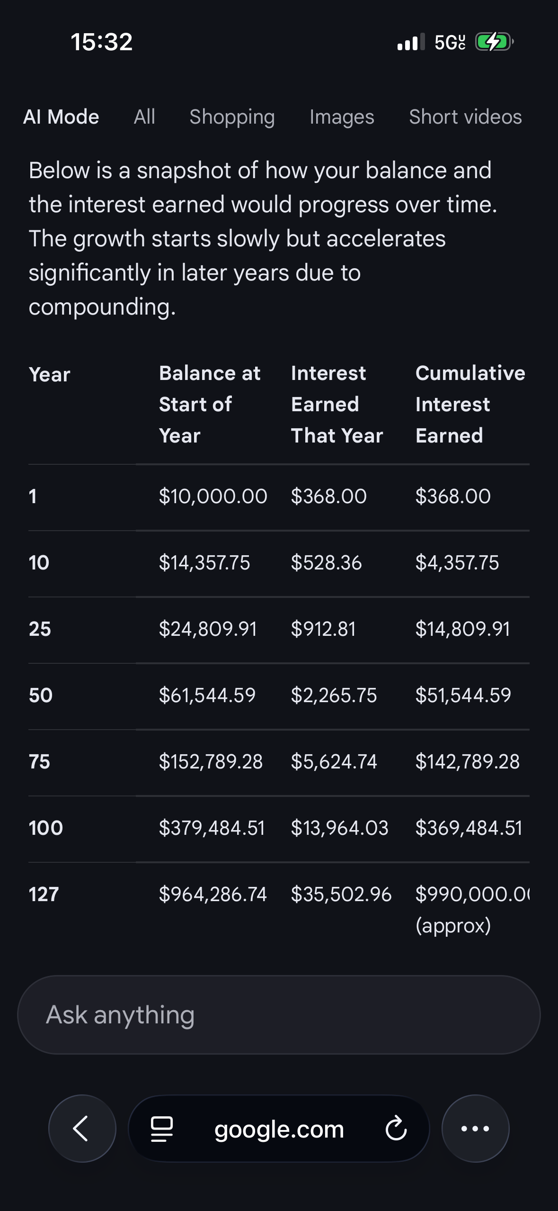Tap the $964,286.74 balance cell
Screen dimensions: 558x1211
[213, 894]
